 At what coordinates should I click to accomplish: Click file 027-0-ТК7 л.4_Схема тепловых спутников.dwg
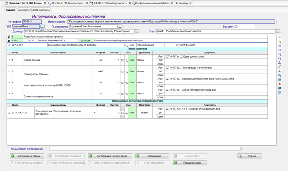tap(191, 90)
